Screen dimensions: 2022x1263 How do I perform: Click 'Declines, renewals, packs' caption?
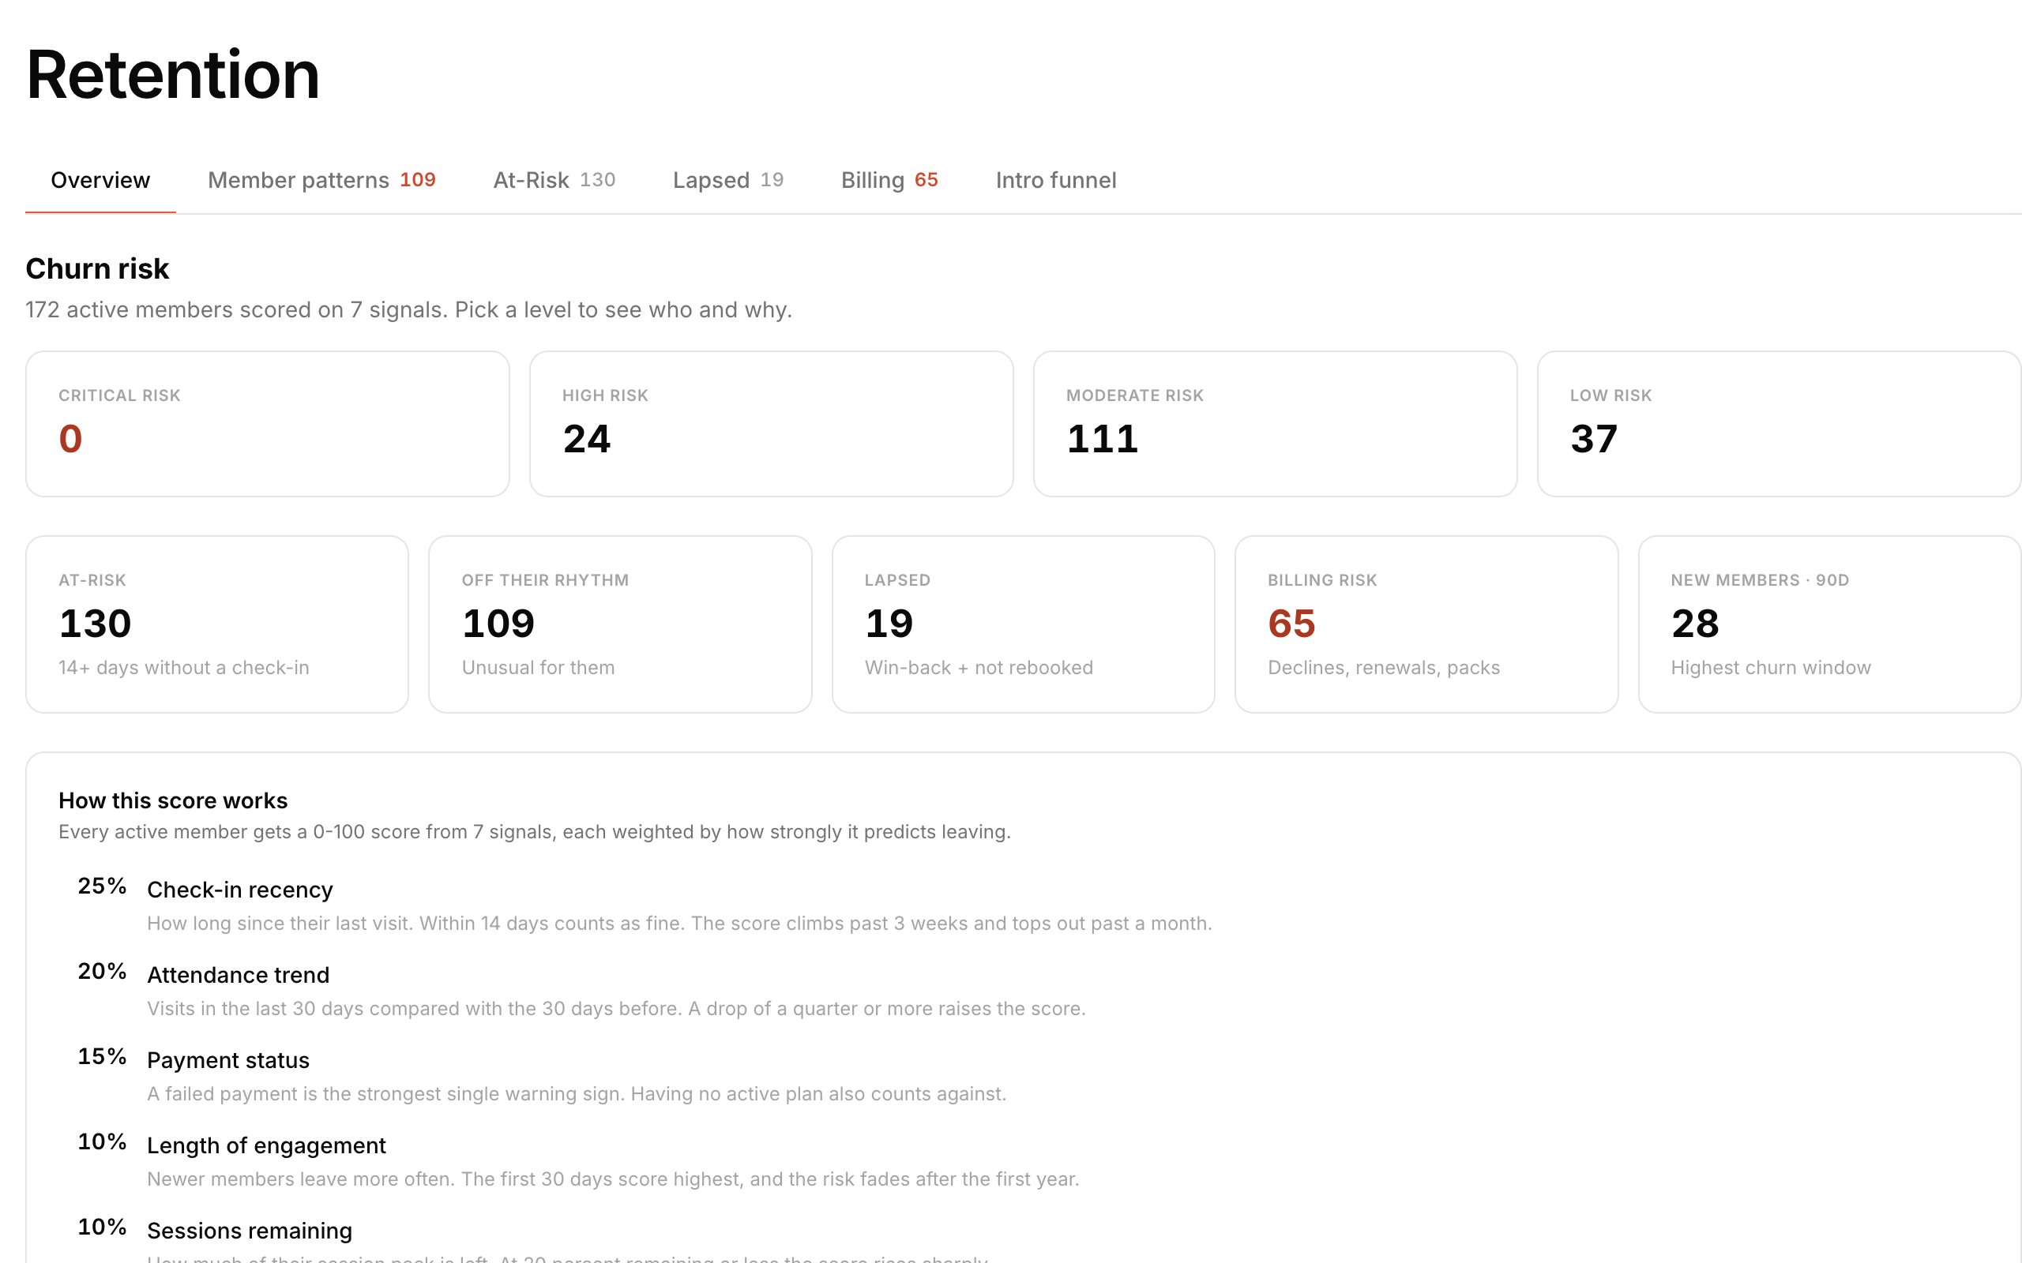click(x=1384, y=668)
